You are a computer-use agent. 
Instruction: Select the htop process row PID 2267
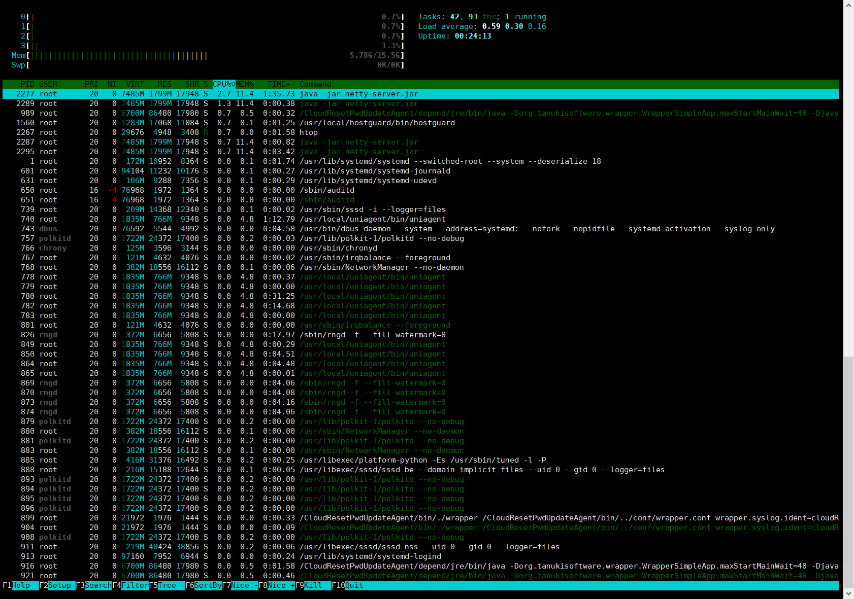[x=420, y=132]
